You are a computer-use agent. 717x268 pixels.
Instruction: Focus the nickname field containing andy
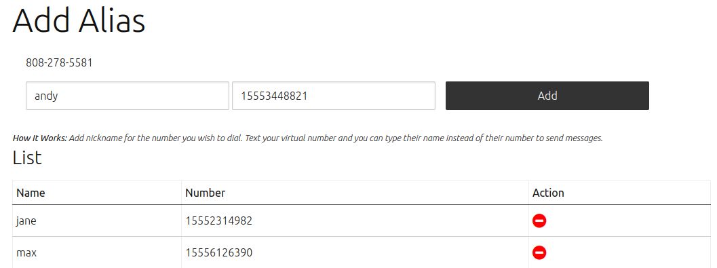(127, 96)
